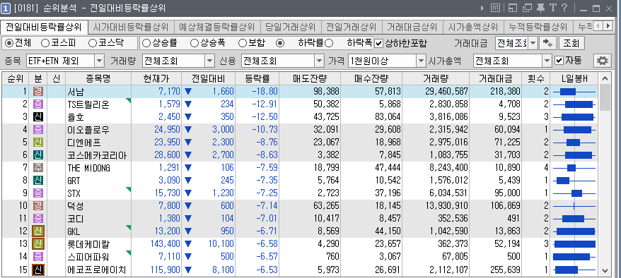Click the boxed 'm' icon in title bar
This screenshot has width=621, height=278.
[x=495, y=8]
